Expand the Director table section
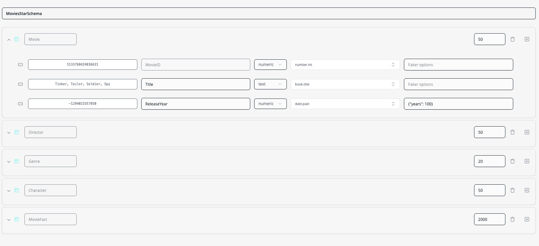Viewport: 539px width, 246px height. coord(9,132)
